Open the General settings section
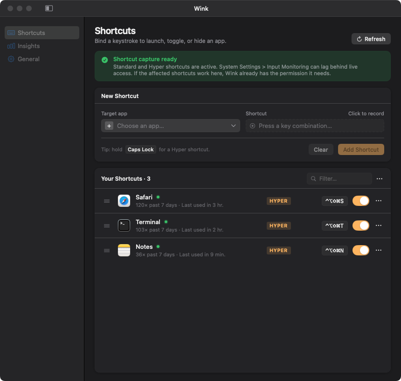Screen dimensions: 401x381 [42, 59]
